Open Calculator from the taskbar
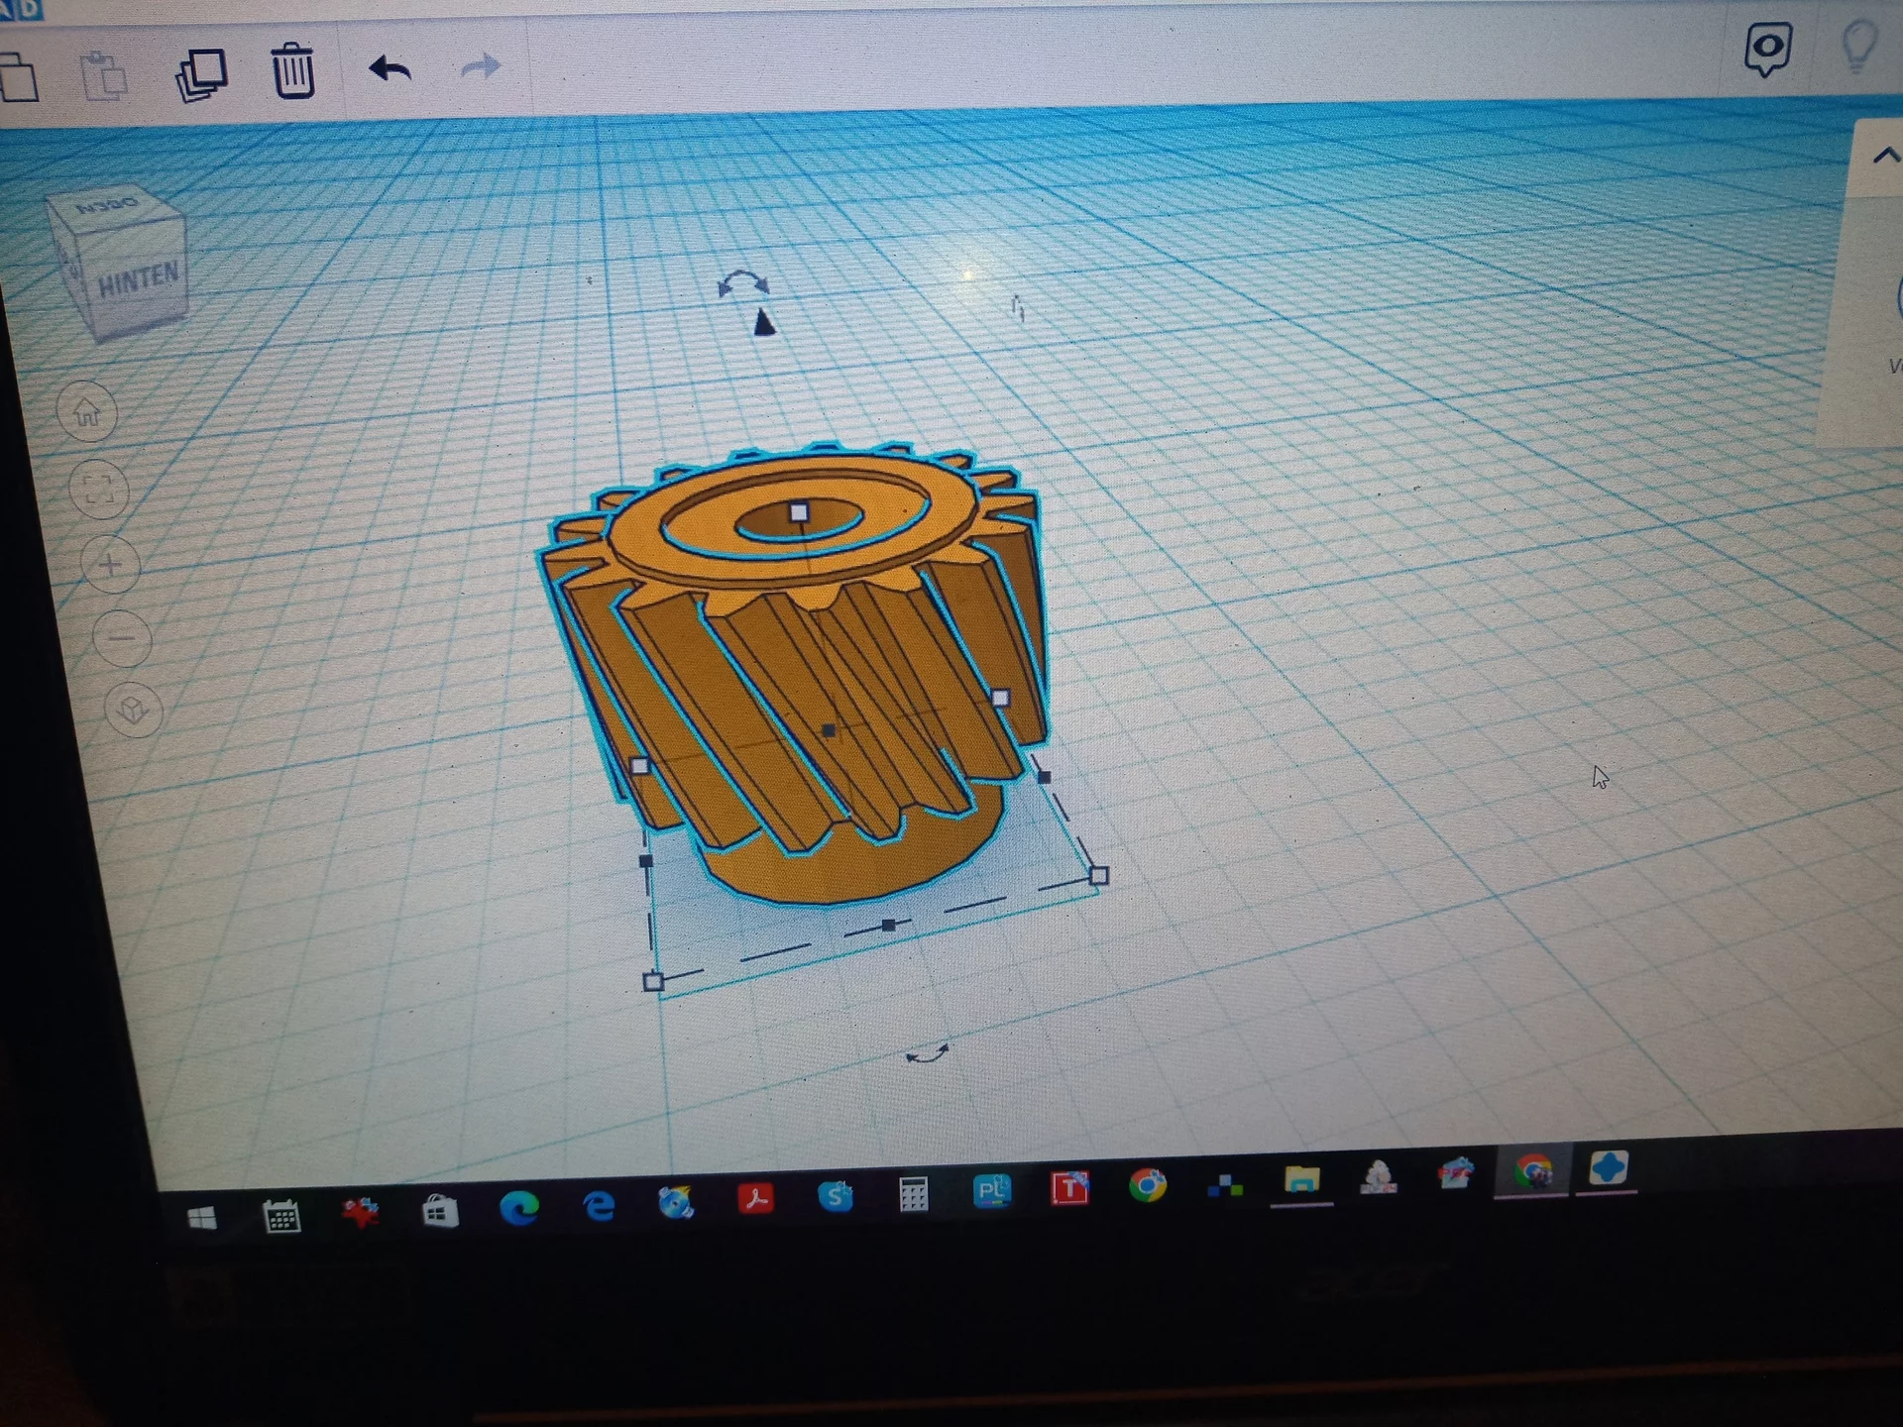The width and height of the screenshot is (1903, 1427). tap(913, 1194)
